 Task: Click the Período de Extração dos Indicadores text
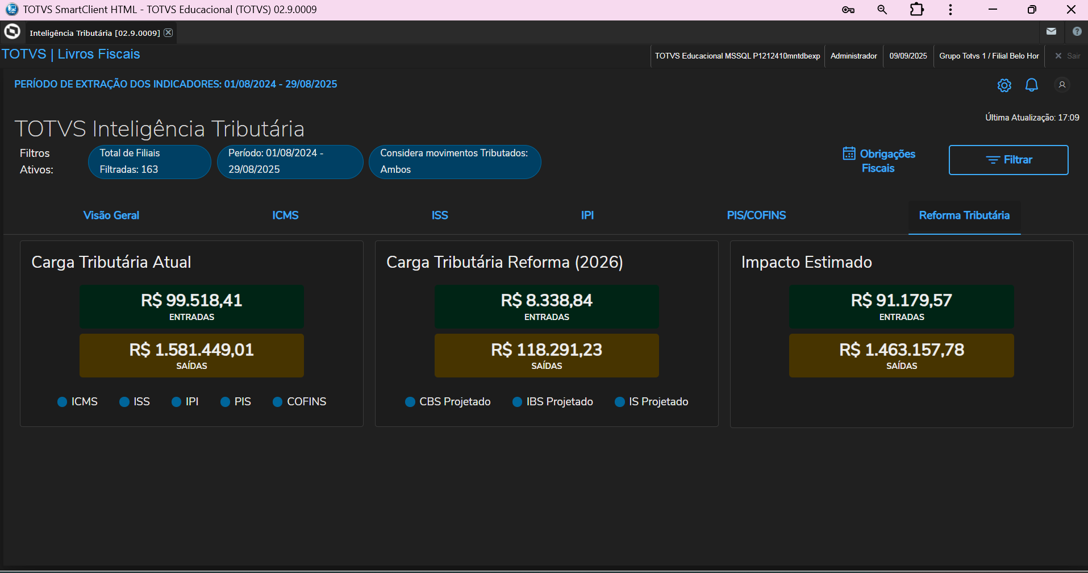point(176,84)
